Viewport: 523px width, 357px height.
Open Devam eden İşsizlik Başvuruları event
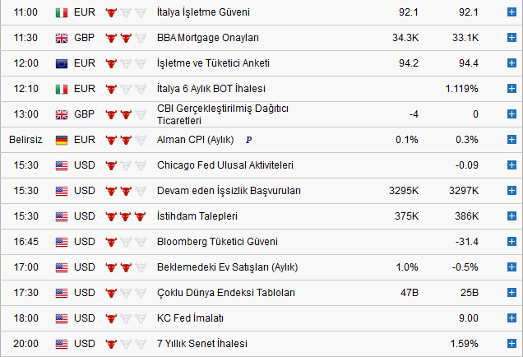tap(229, 191)
